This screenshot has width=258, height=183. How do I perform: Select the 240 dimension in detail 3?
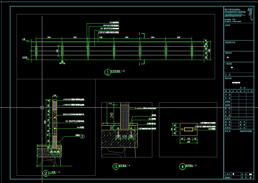point(112,115)
